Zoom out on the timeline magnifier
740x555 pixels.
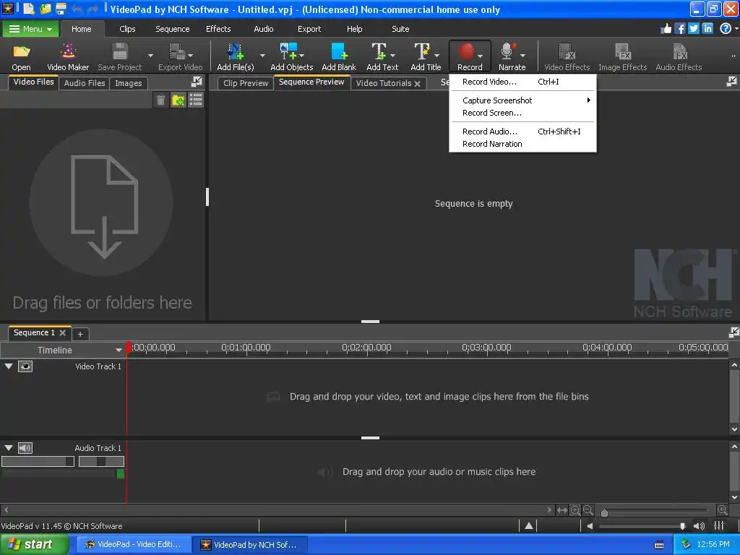[588, 510]
